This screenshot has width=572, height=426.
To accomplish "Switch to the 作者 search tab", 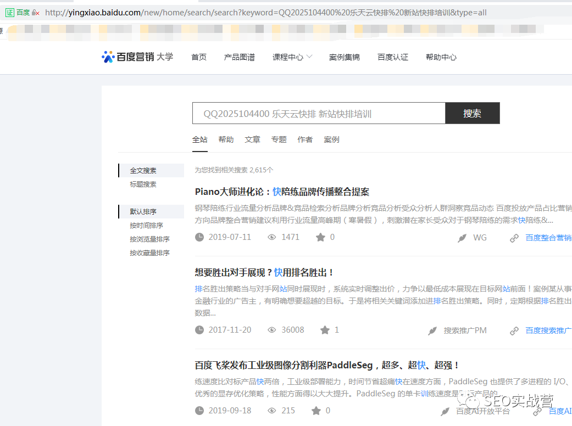I will tap(305, 139).
